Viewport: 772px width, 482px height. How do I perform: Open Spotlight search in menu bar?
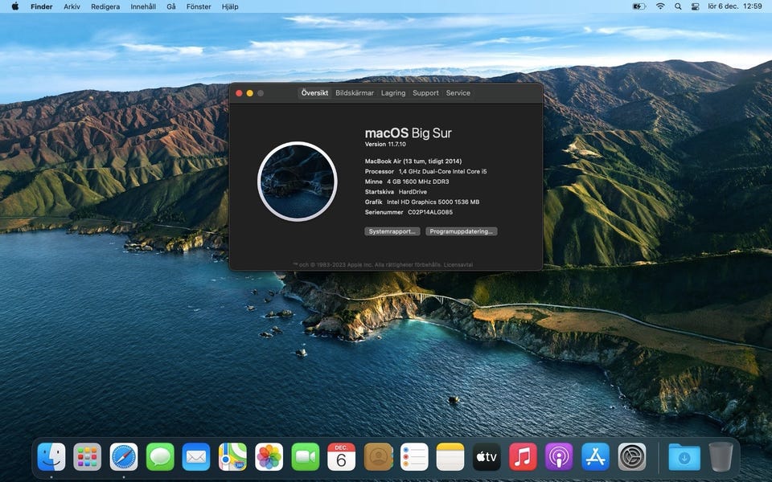click(x=678, y=6)
